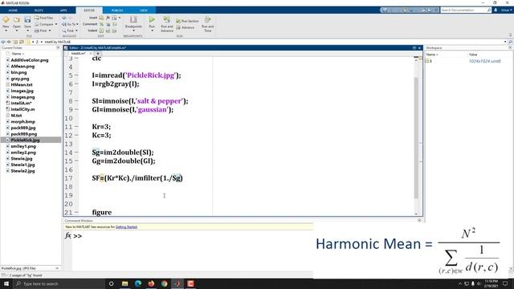
Task: Select Stewie2.jpg in Current Folder
Action: coord(22,171)
